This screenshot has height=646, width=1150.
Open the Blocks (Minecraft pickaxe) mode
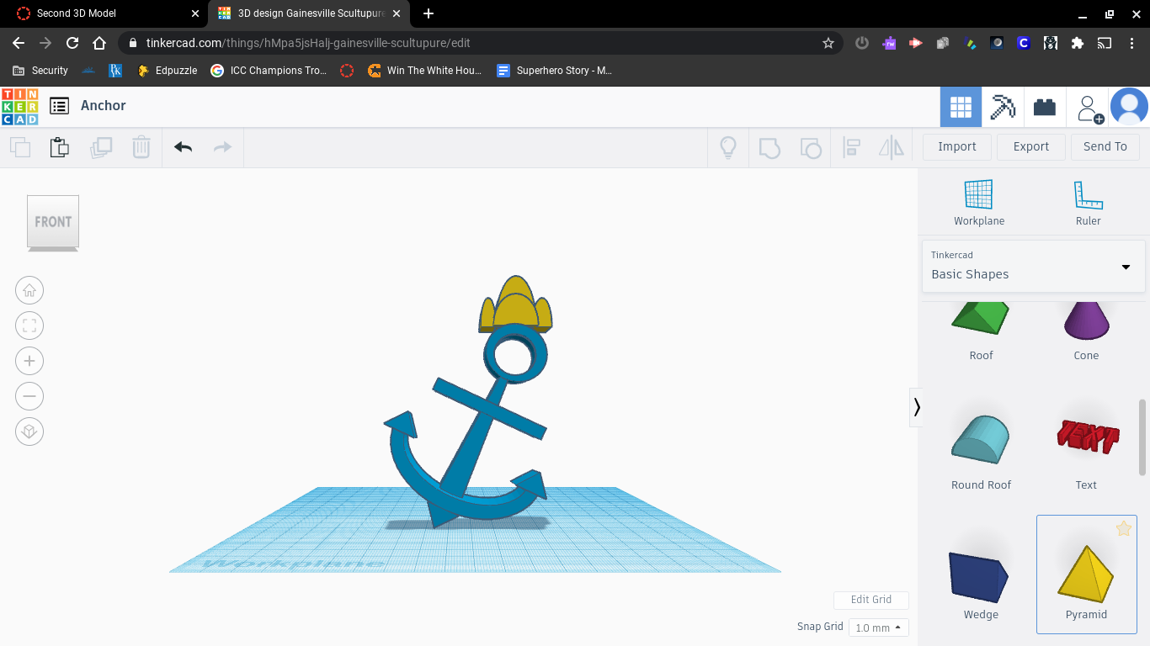(1003, 107)
